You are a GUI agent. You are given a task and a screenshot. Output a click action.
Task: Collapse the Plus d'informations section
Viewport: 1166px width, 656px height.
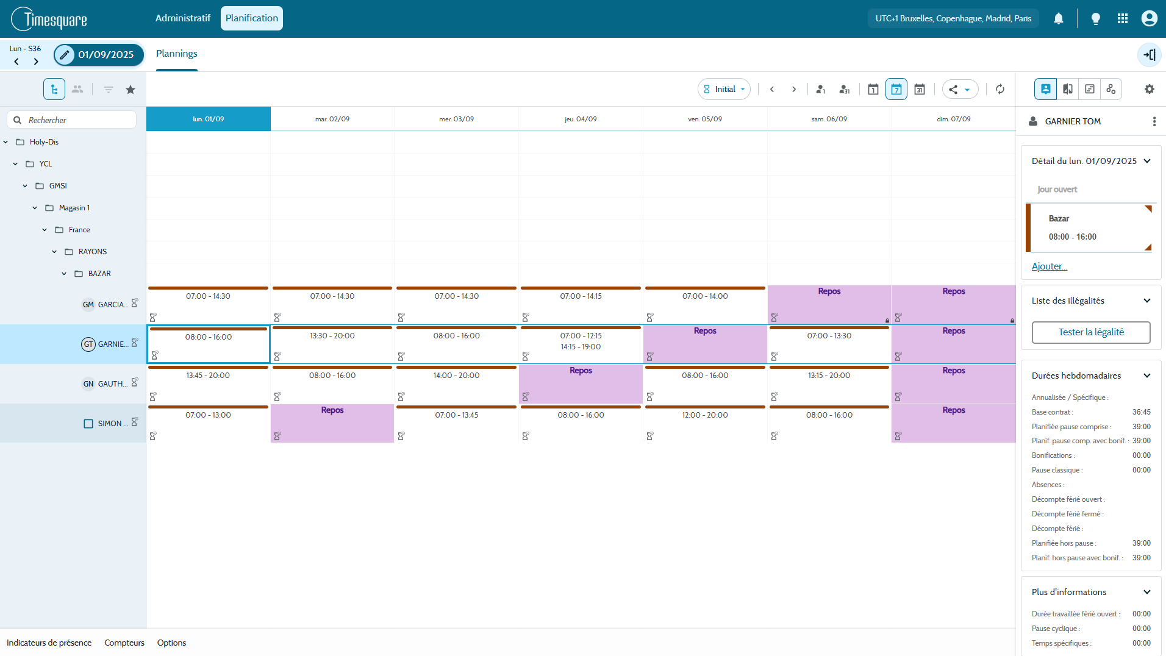(1147, 592)
